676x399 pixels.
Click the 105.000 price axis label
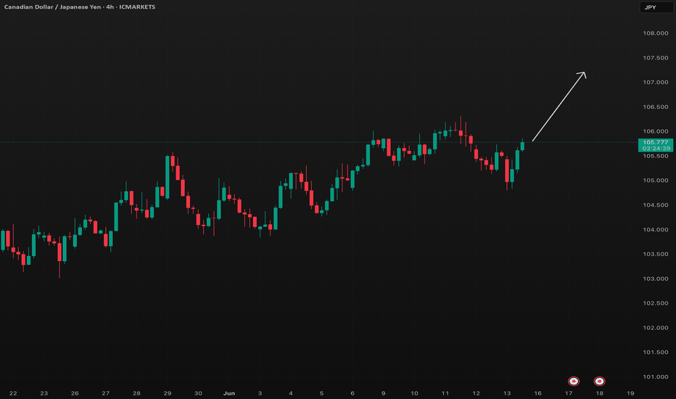pyautogui.click(x=655, y=181)
